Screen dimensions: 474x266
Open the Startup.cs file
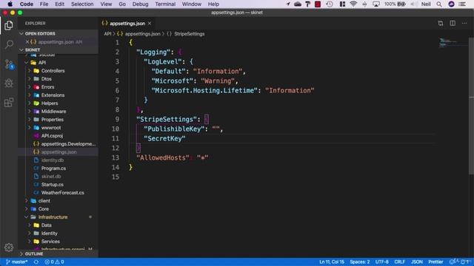coord(53,185)
